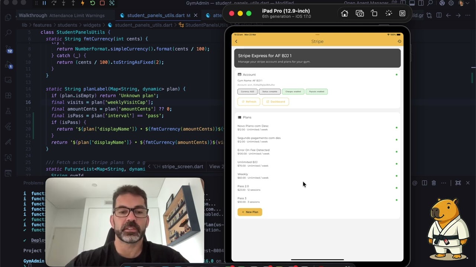
Task: Delete the terminal with the trash icon
Action: (434, 183)
